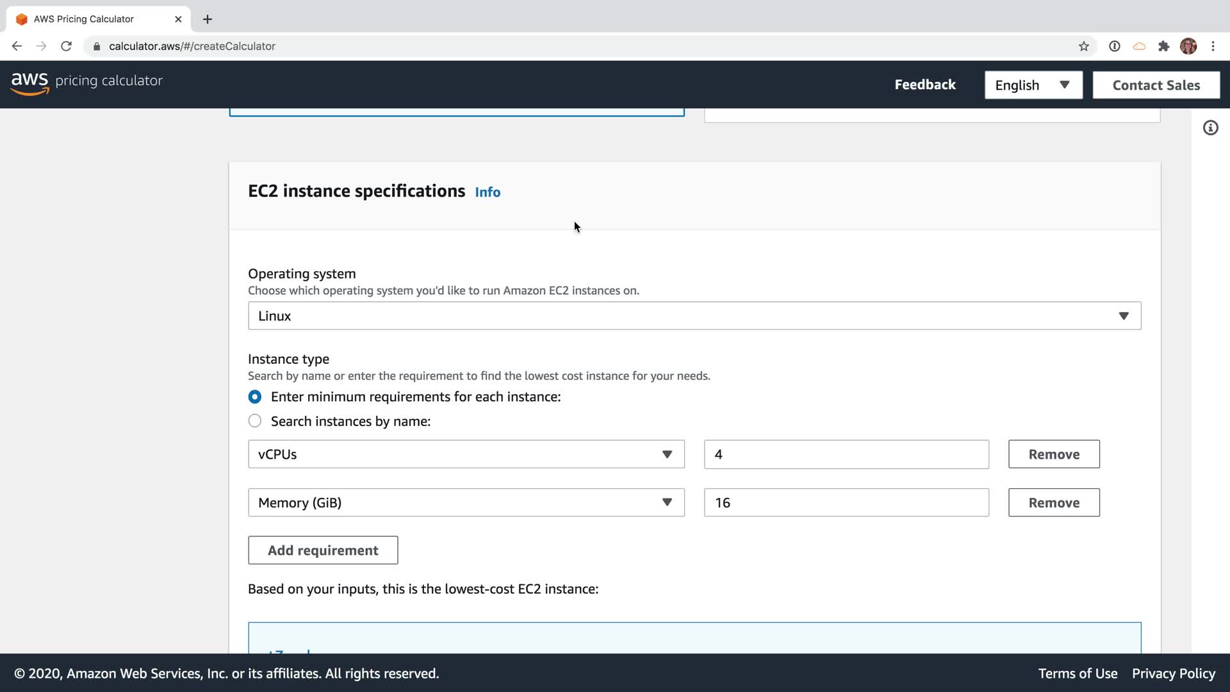This screenshot has height=692, width=1230.
Task: Open the browser extensions puzzle icon
Action: pyautogui.click(x=1163, y=46)
